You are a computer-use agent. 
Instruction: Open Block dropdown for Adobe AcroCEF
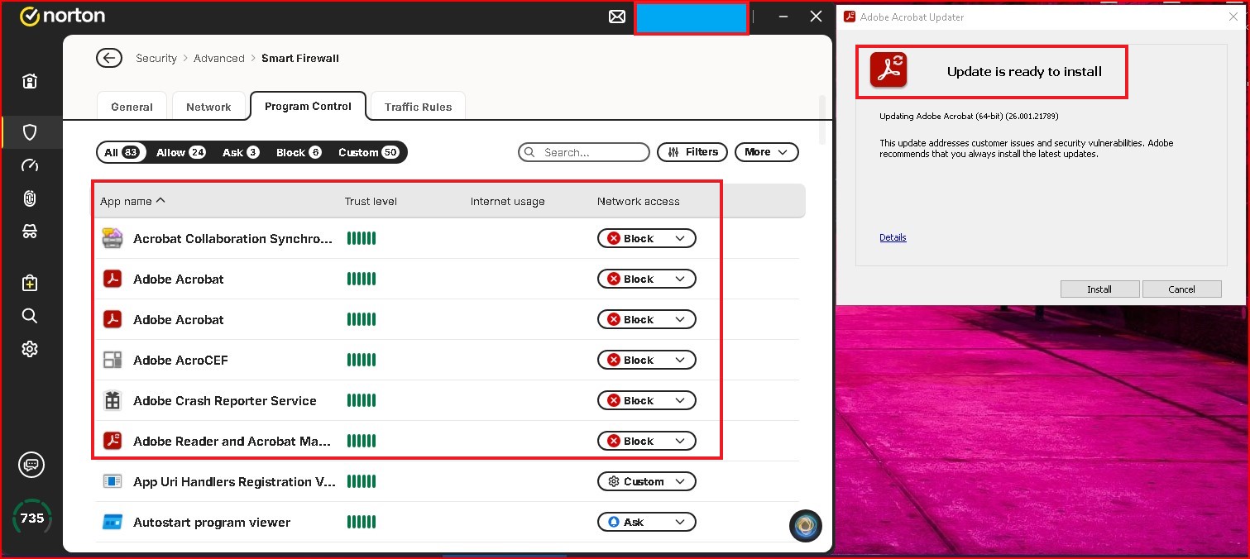(647, 361)
